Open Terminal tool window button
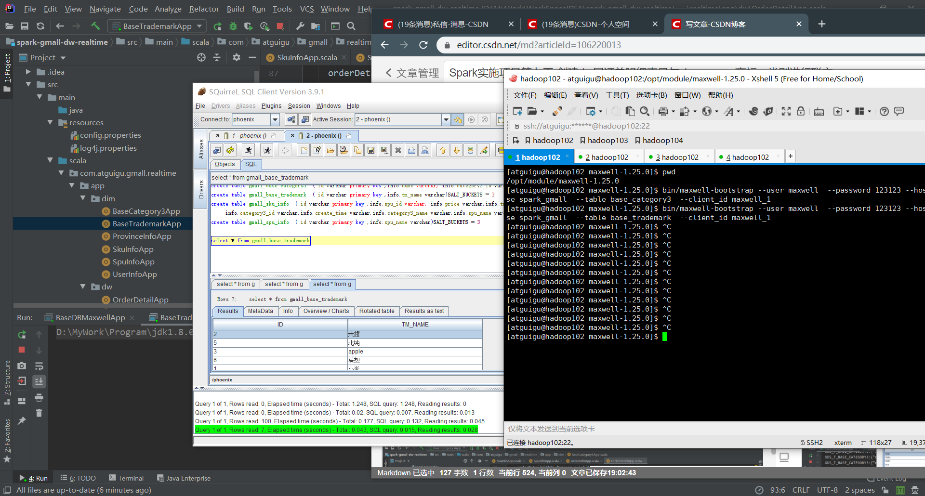 point(126,478)
